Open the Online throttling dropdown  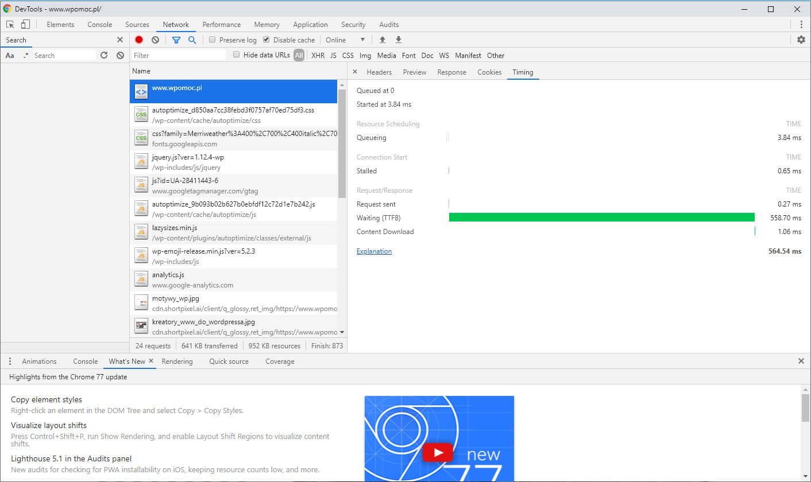click(345, 40)
